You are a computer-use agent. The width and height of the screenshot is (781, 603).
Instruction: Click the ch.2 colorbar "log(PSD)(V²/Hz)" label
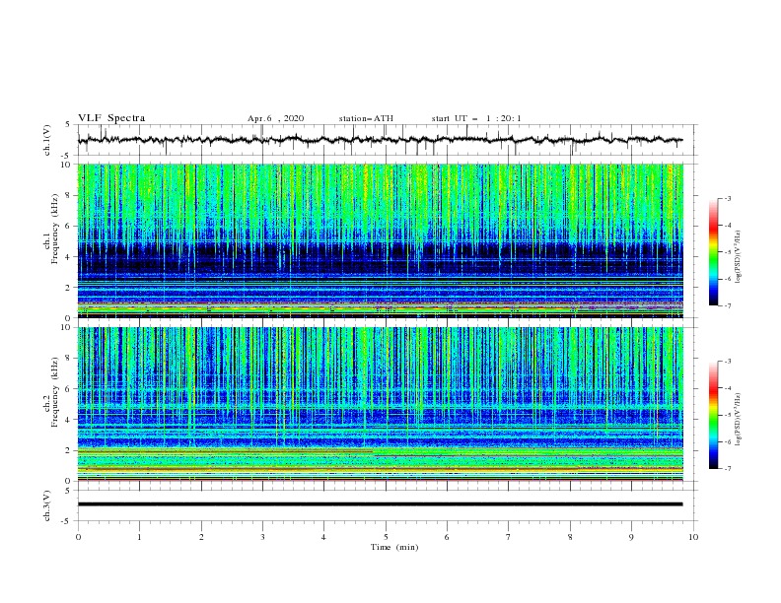pyautogui.click(x=738, y=420)
